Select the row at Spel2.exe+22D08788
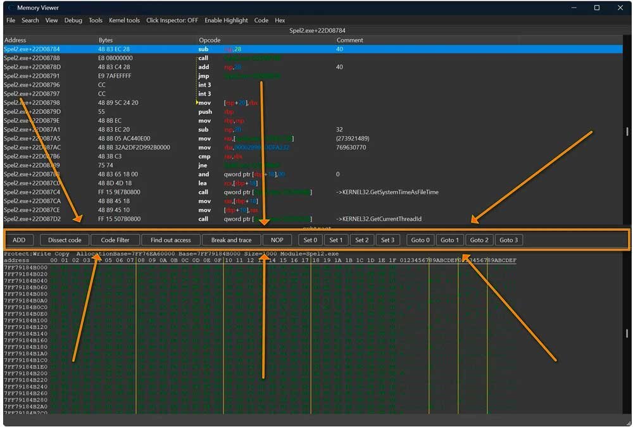The width and height of the screenshot is (633, 427). click(313, 58)
